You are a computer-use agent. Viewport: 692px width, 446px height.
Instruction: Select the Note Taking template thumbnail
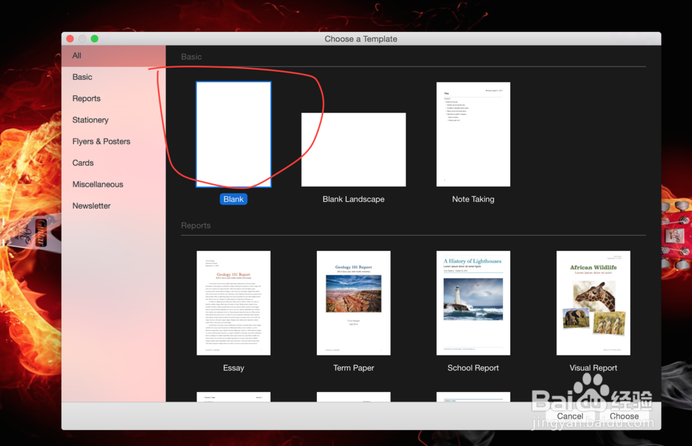473,134
